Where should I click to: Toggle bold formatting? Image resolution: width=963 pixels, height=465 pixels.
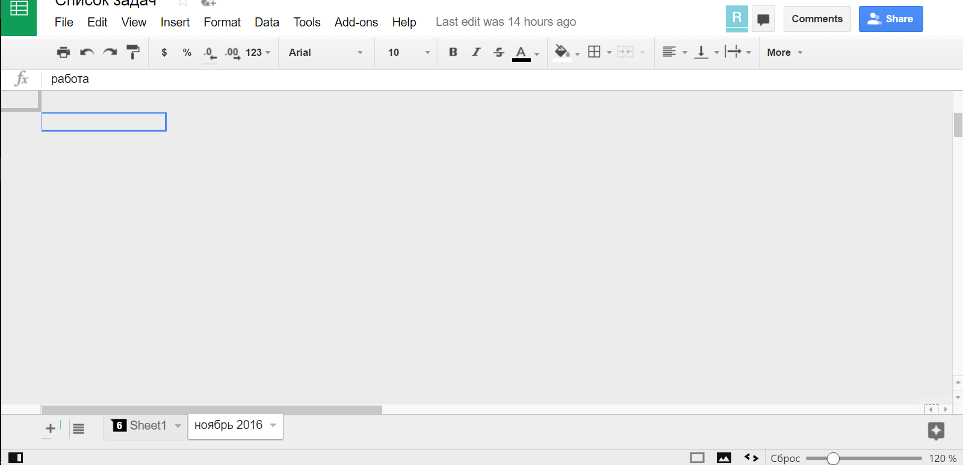click(x=453, y=52)
